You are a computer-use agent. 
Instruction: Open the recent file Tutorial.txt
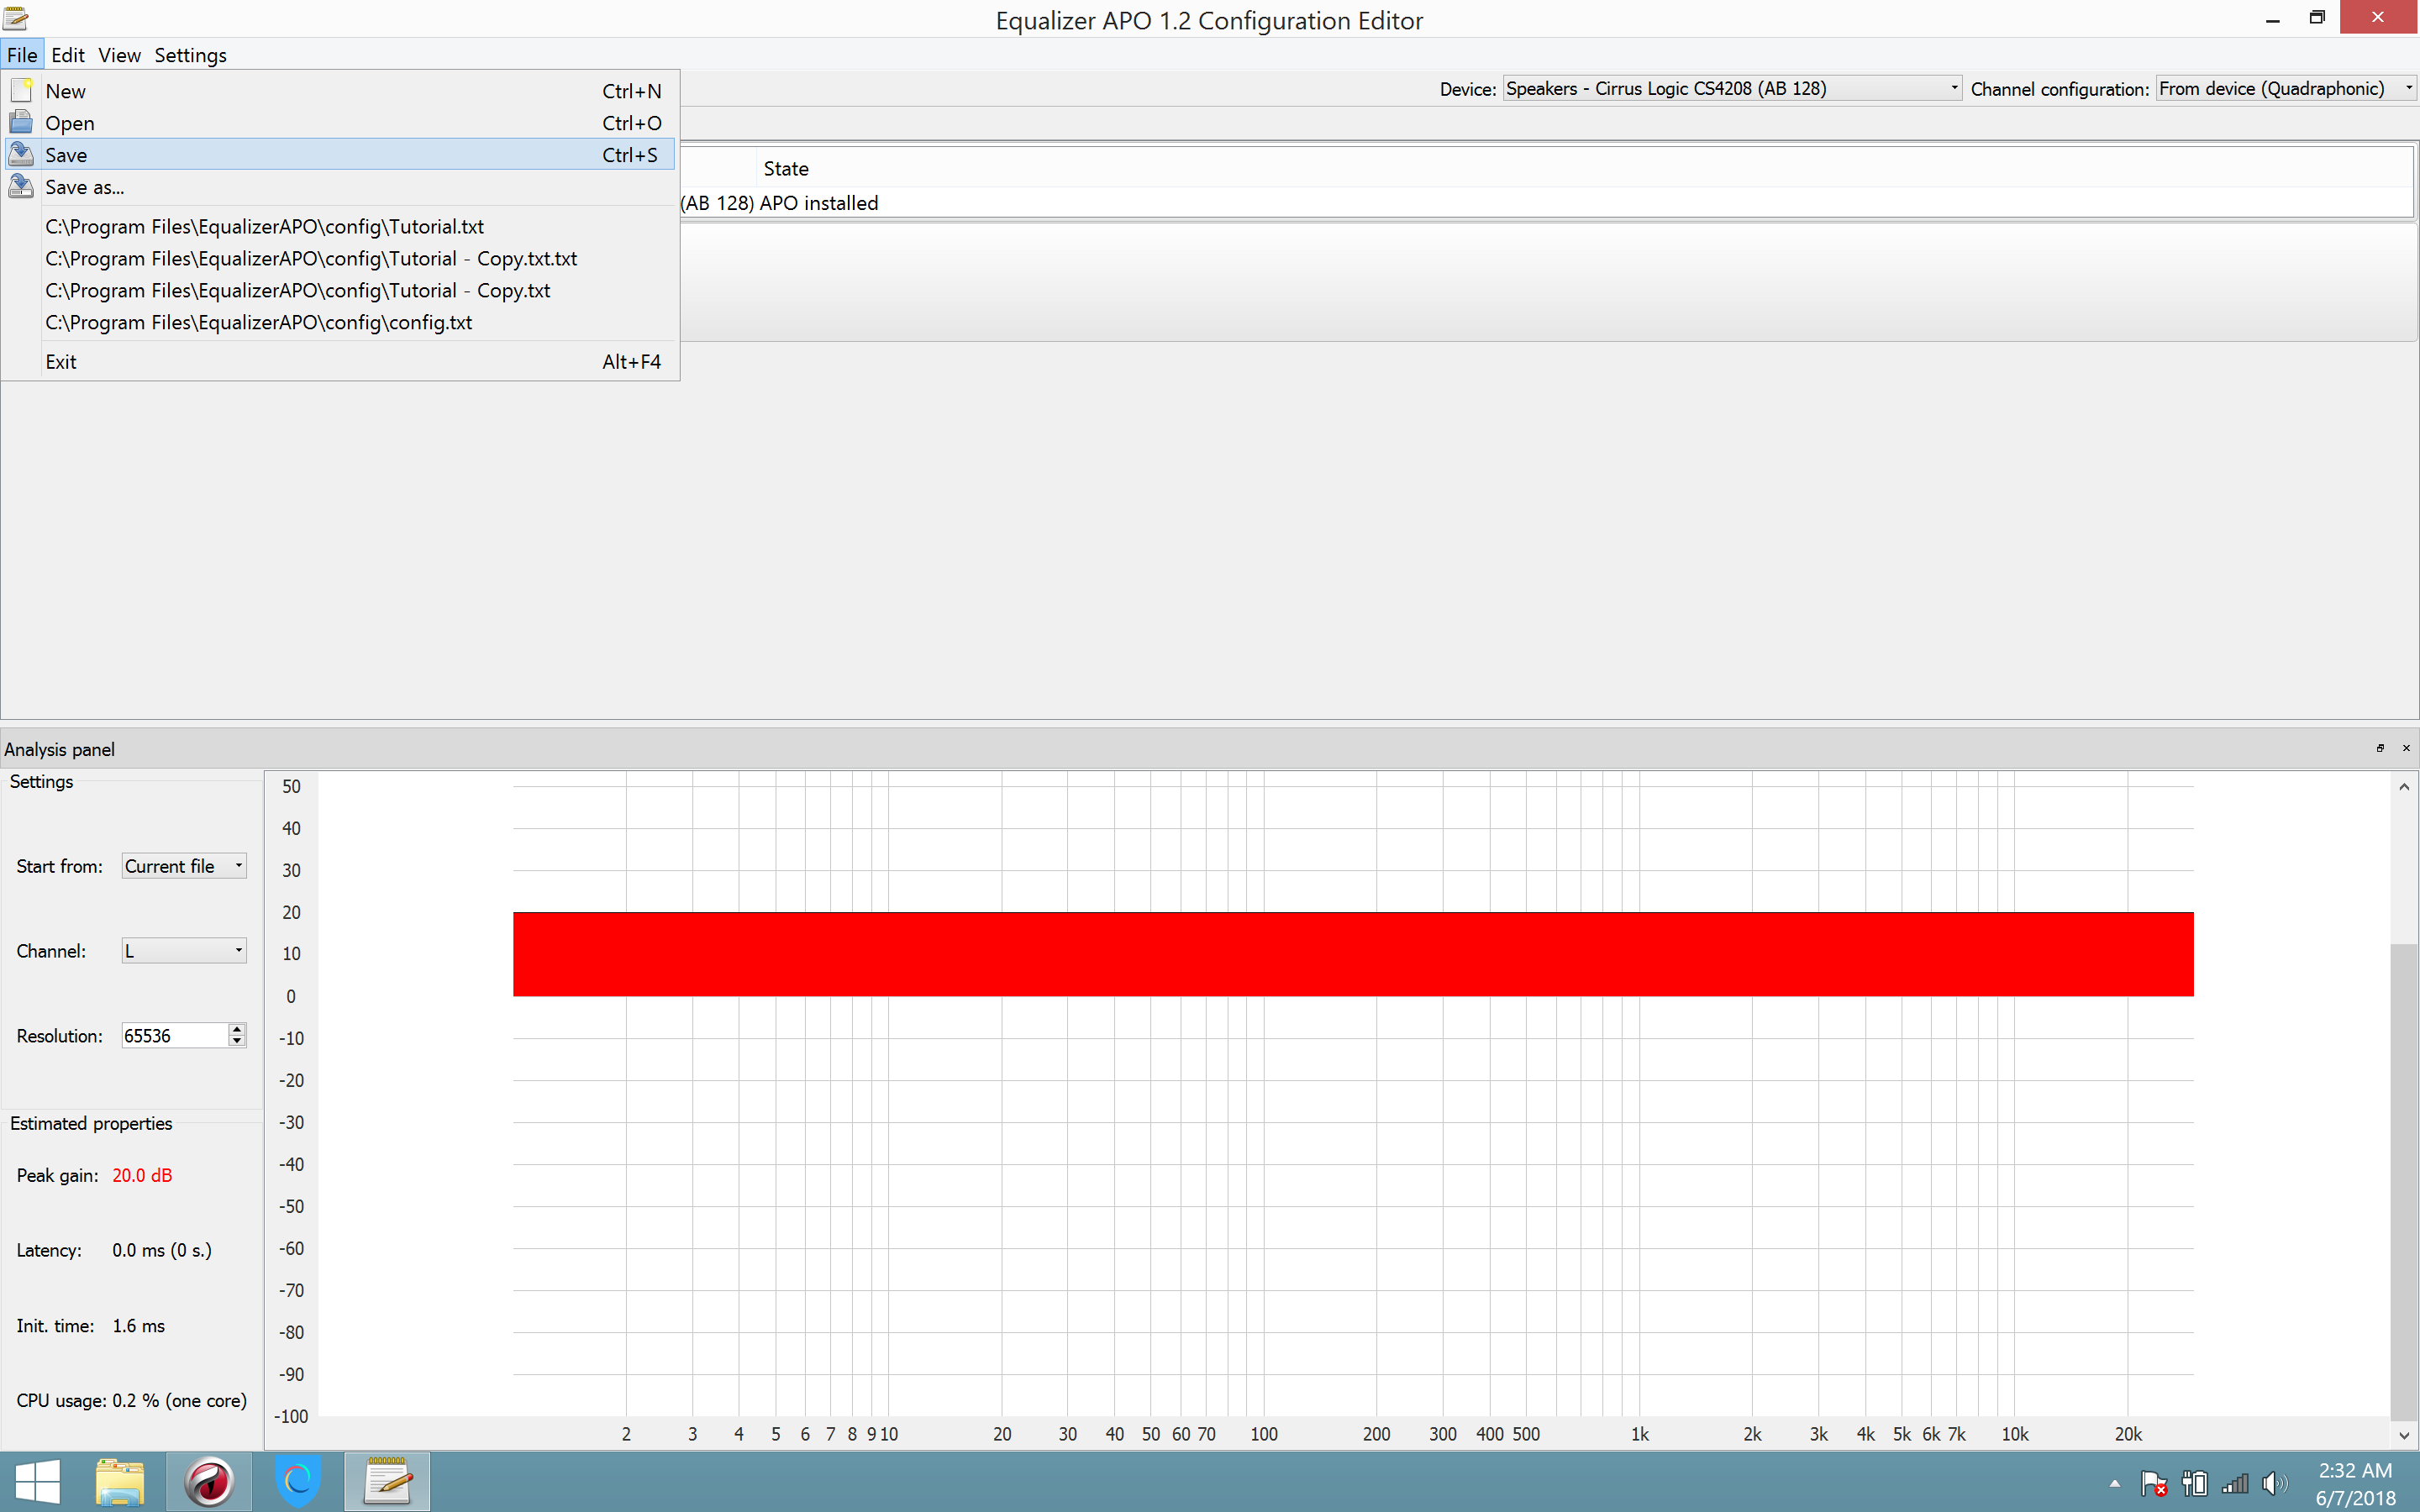(263, 226)
